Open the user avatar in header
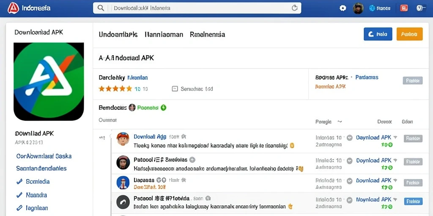 click(x=358, y=8)
